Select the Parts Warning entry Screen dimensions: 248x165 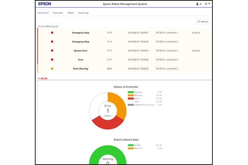pyautogui.click(x=81, y=69)
